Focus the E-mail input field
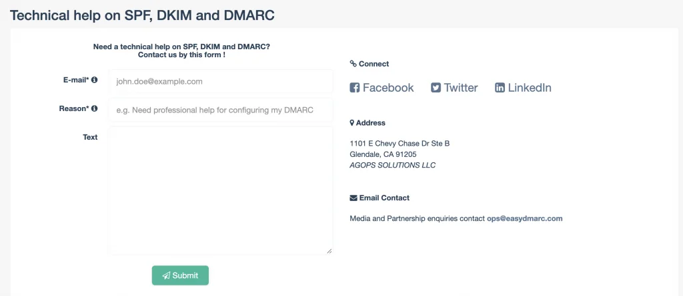The height and width of the screenshot is (296, 683). click(220, 81)
